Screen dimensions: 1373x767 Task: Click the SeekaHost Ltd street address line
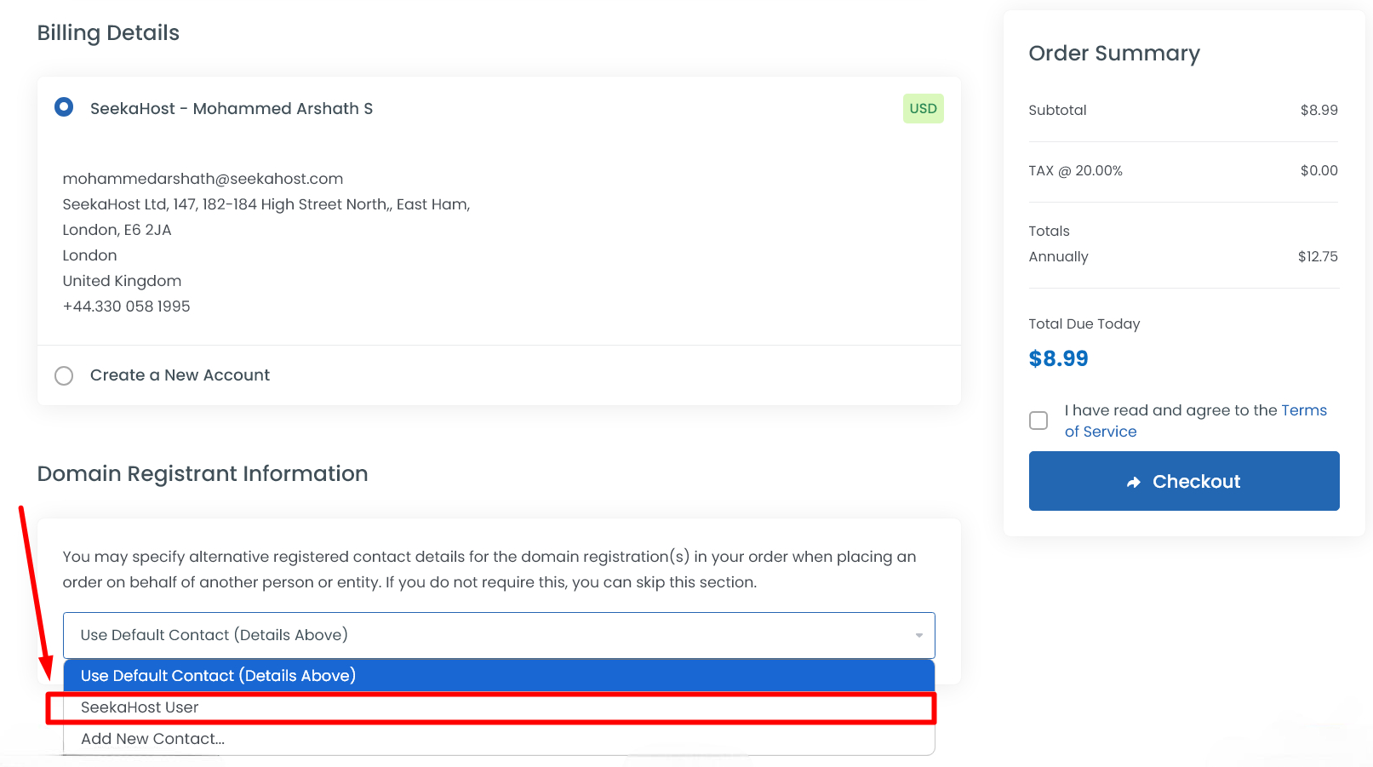coord(266,204)
